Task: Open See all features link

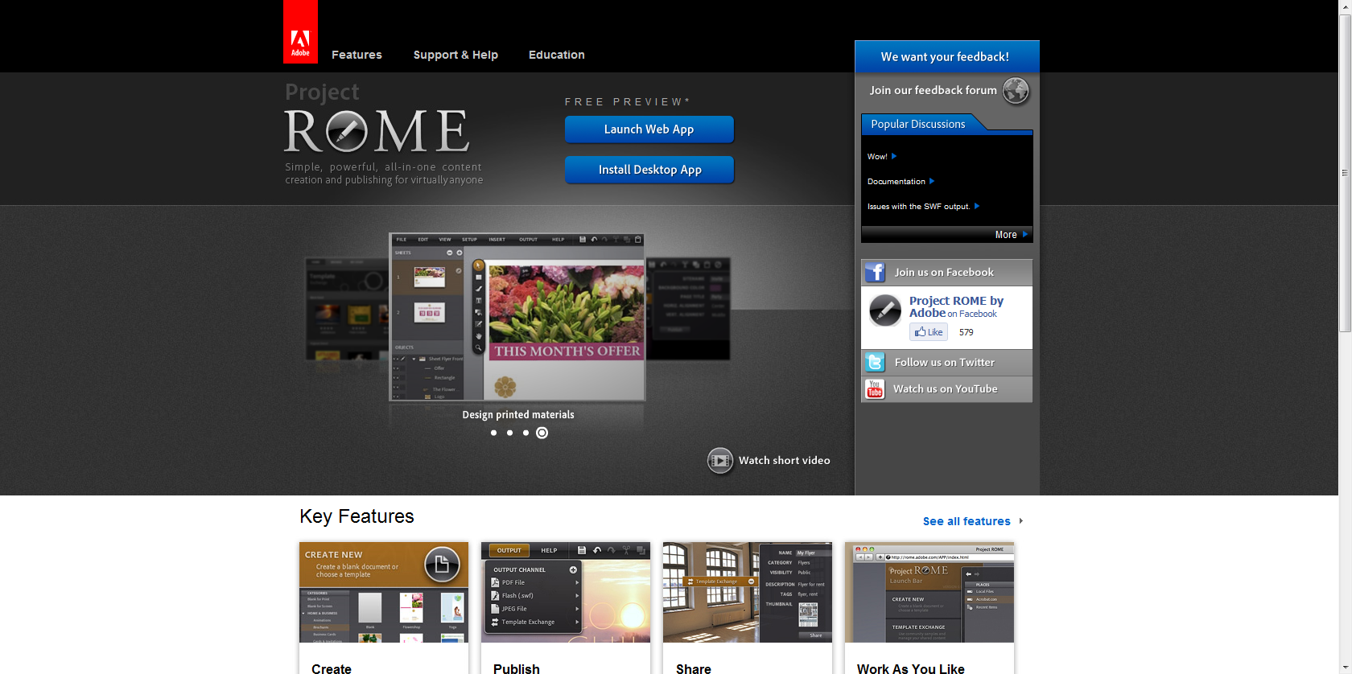Action: 967,521
